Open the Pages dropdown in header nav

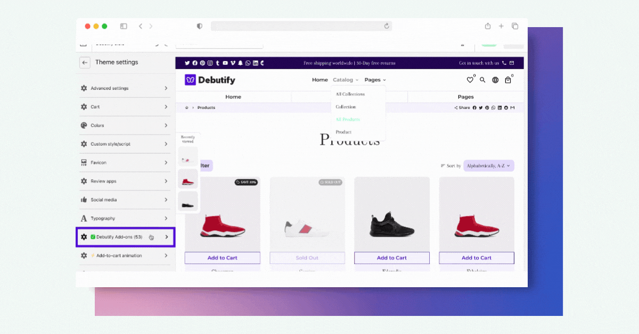coord(375,80)
